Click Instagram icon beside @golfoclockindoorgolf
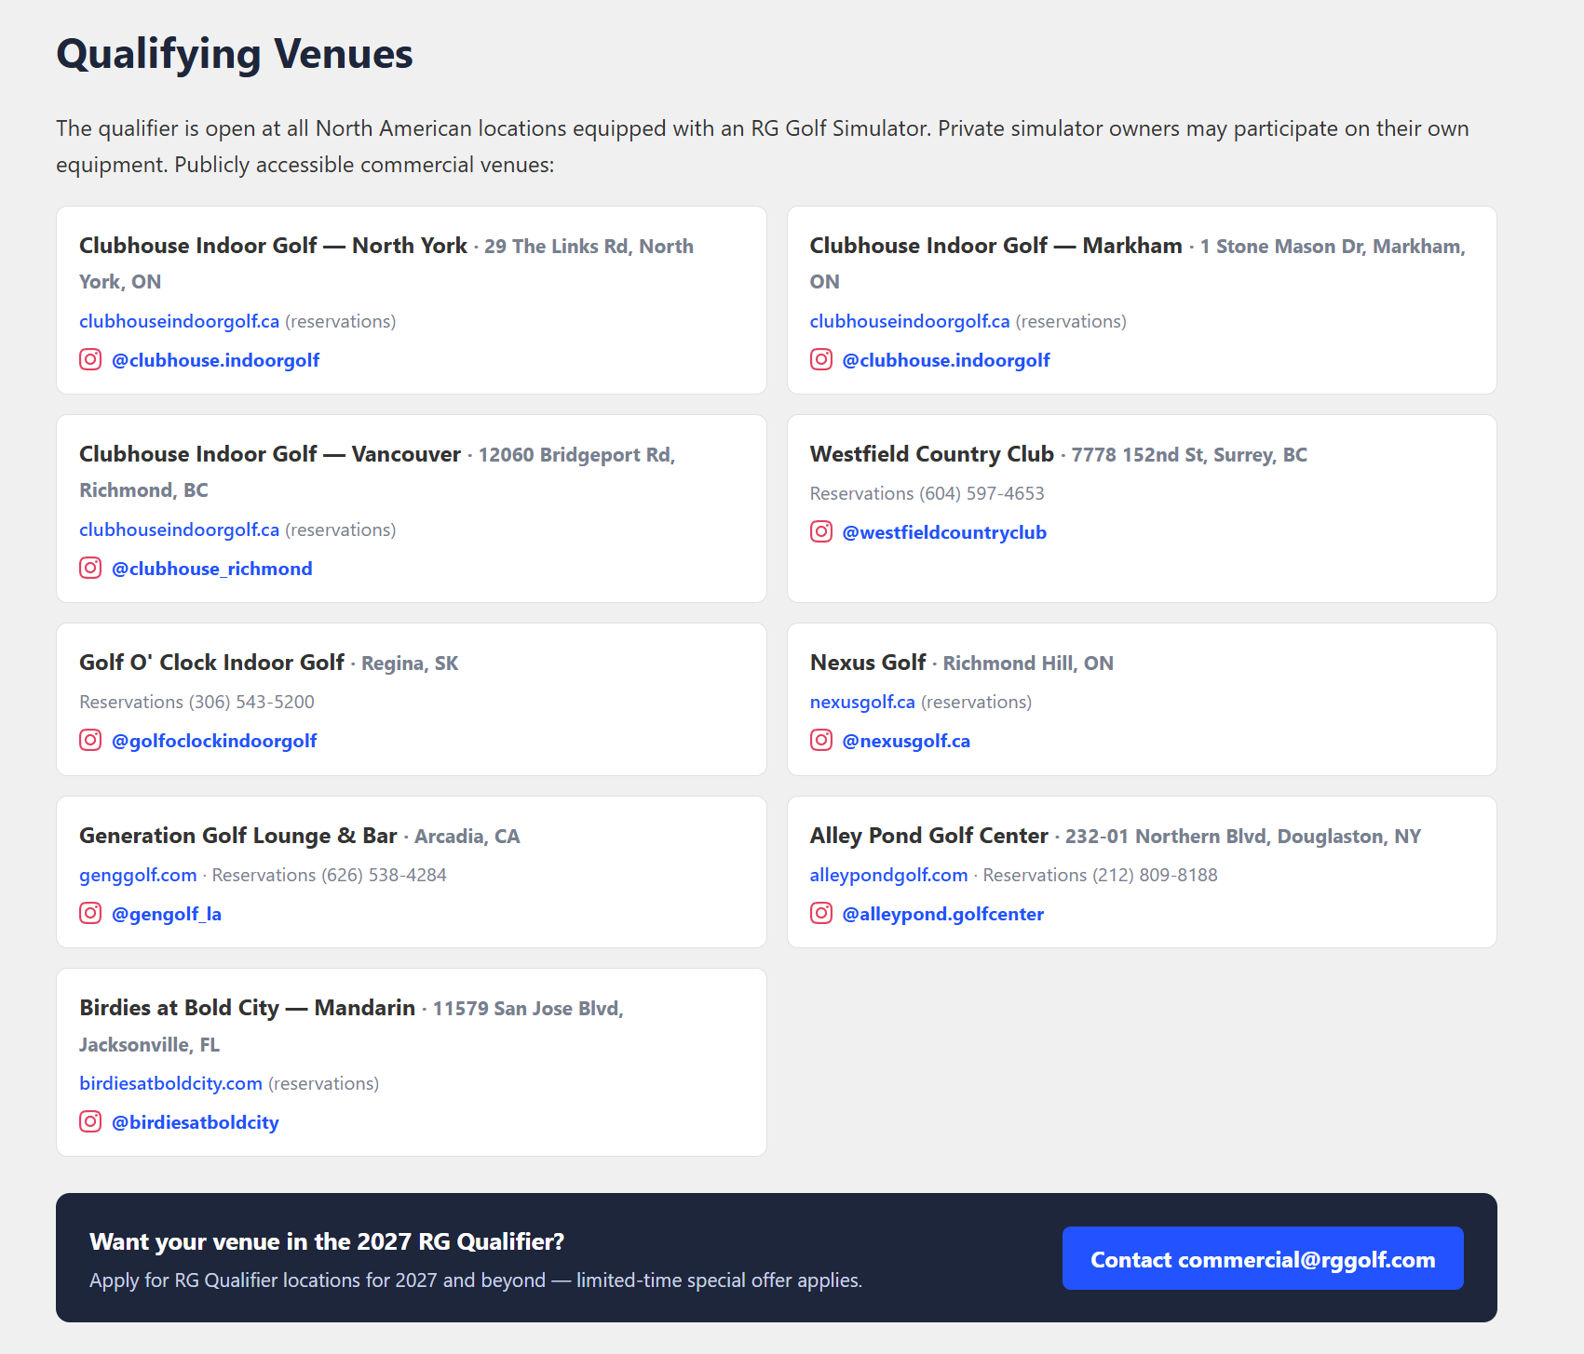The image size is (1584, 1354). (x=90, y=740)
